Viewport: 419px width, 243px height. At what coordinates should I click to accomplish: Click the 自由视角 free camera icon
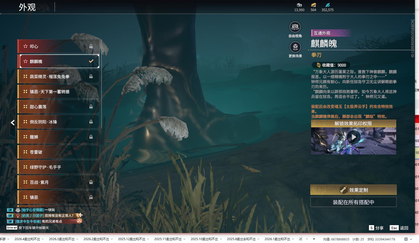[x=295, y=27]
